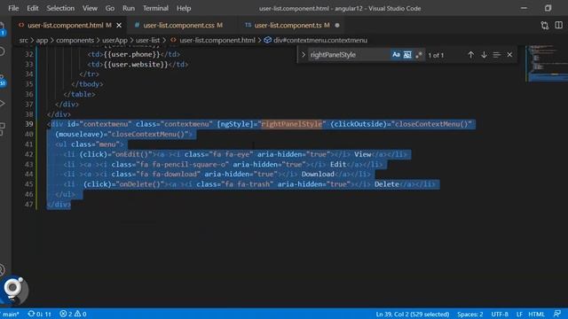This screenshot has width=568, height=319.
Task: Open Accounts icon in activity bar
Action: point(3,269)
